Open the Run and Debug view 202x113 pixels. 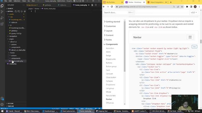tap(2, 18)
